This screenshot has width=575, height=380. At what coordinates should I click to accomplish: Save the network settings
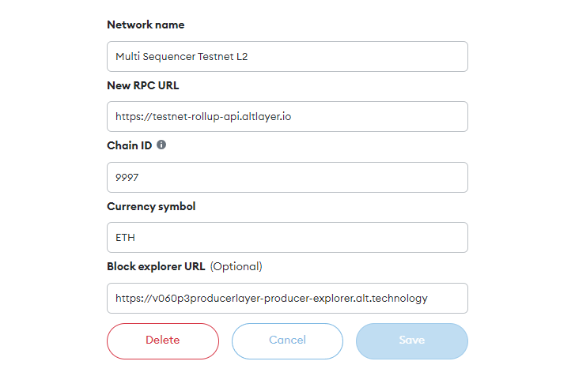point(412,340)
